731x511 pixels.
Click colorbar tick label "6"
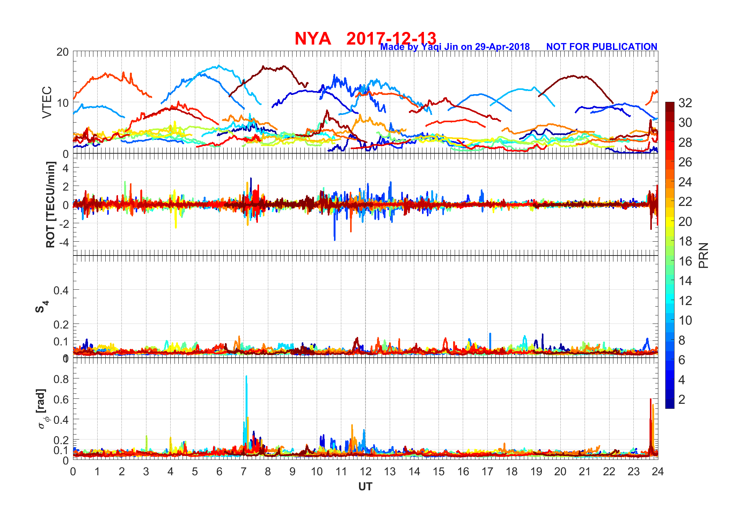pos(682,360)
